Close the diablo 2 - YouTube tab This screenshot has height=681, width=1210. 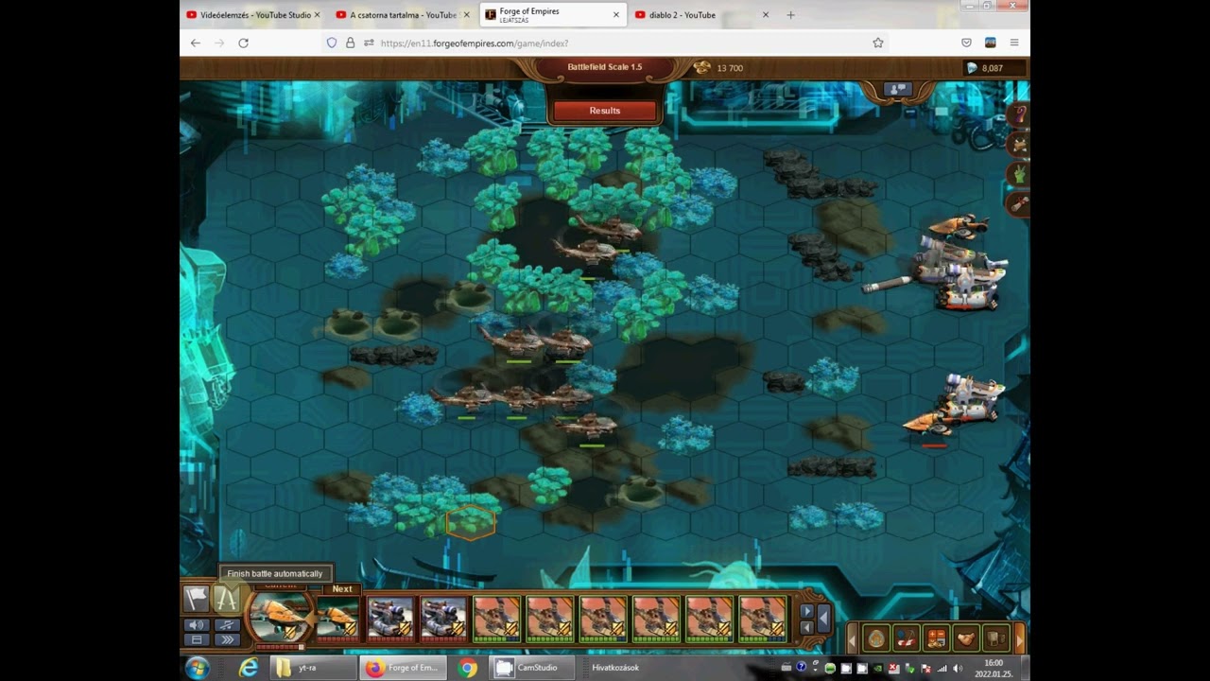pos(766,15)
